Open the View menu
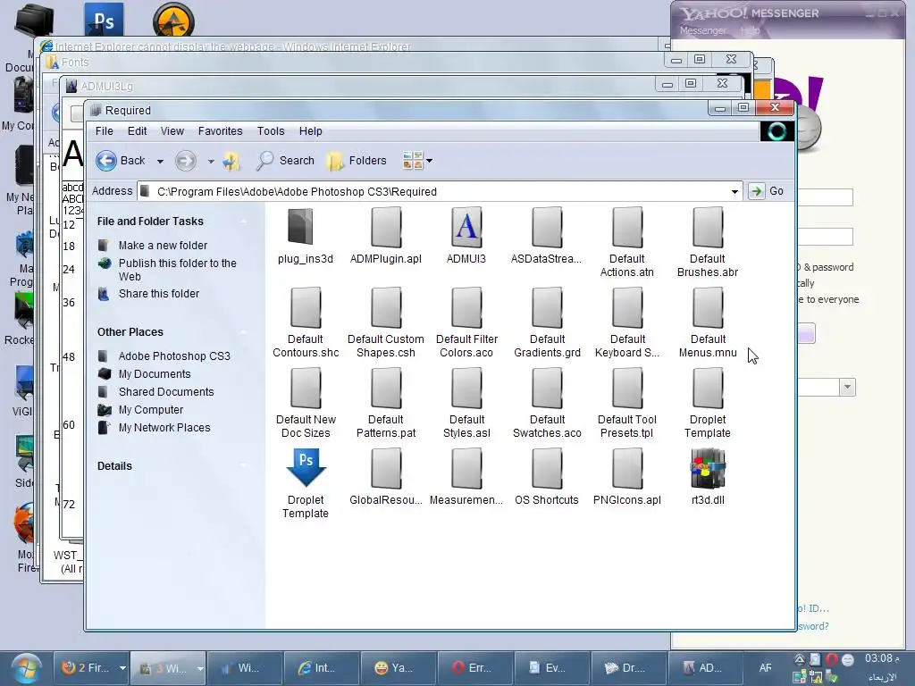 point(172,131)
